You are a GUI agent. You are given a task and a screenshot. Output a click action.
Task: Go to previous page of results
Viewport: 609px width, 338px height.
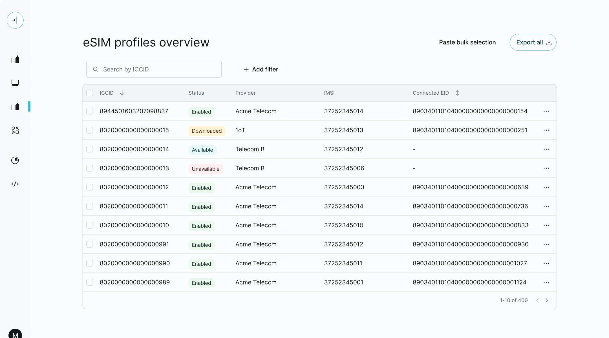538,300
